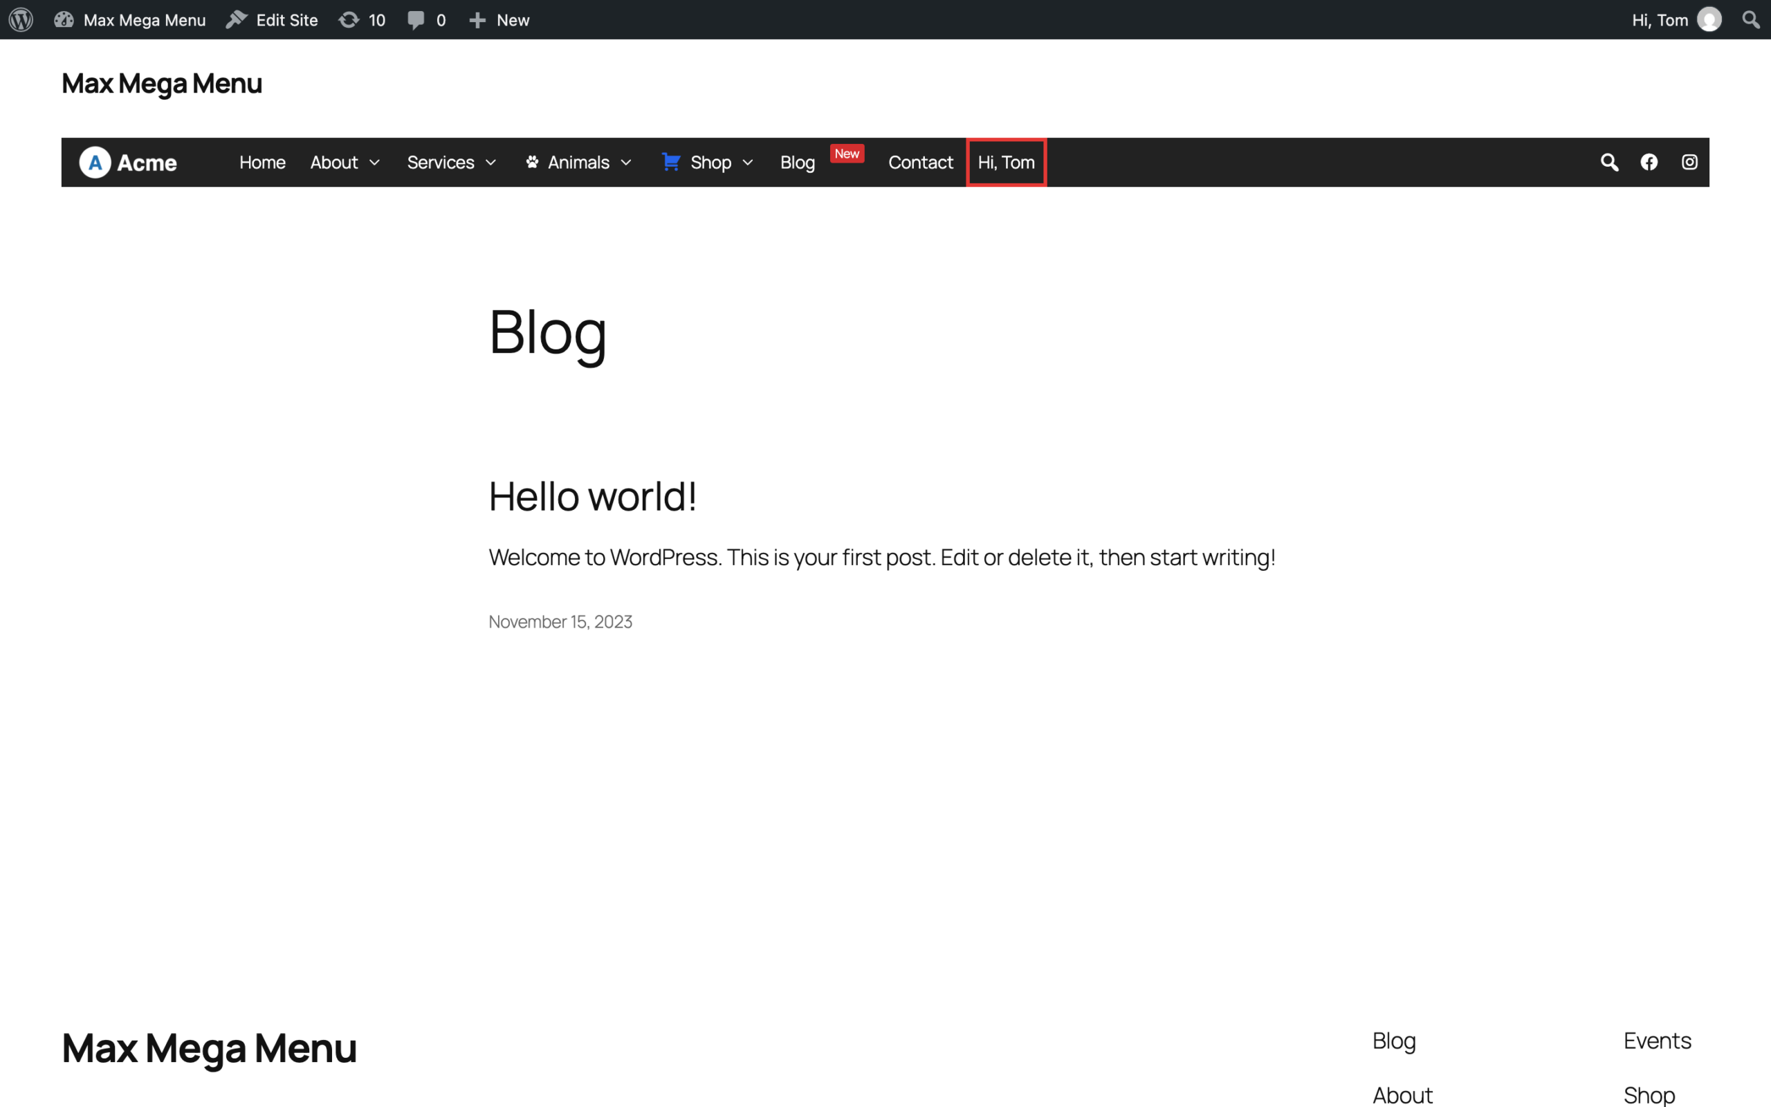Expand the Shop submenu chevron
The height and width of the screenshot is (1107, 1771).
(748, 163)
